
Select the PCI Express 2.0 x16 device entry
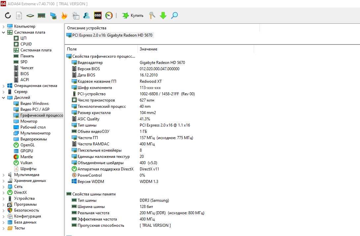(110, 35)
